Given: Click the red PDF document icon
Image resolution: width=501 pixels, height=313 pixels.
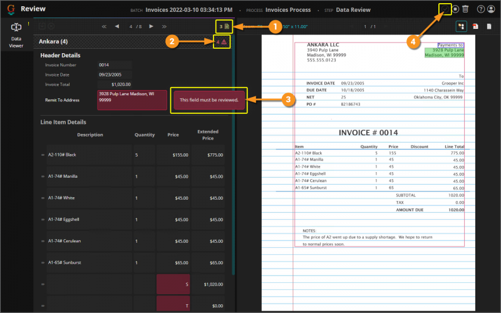Looking at the screenshot, I should (476, 26).
